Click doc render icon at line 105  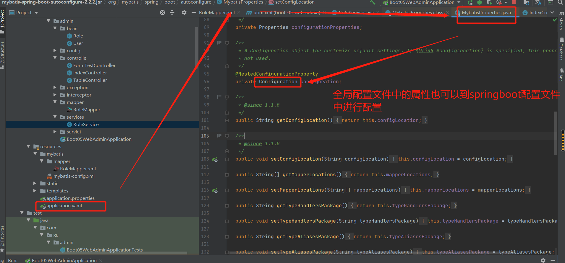219,135
